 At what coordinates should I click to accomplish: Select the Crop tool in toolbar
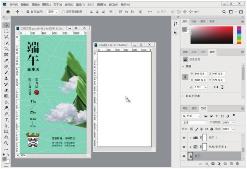(6, 49)
